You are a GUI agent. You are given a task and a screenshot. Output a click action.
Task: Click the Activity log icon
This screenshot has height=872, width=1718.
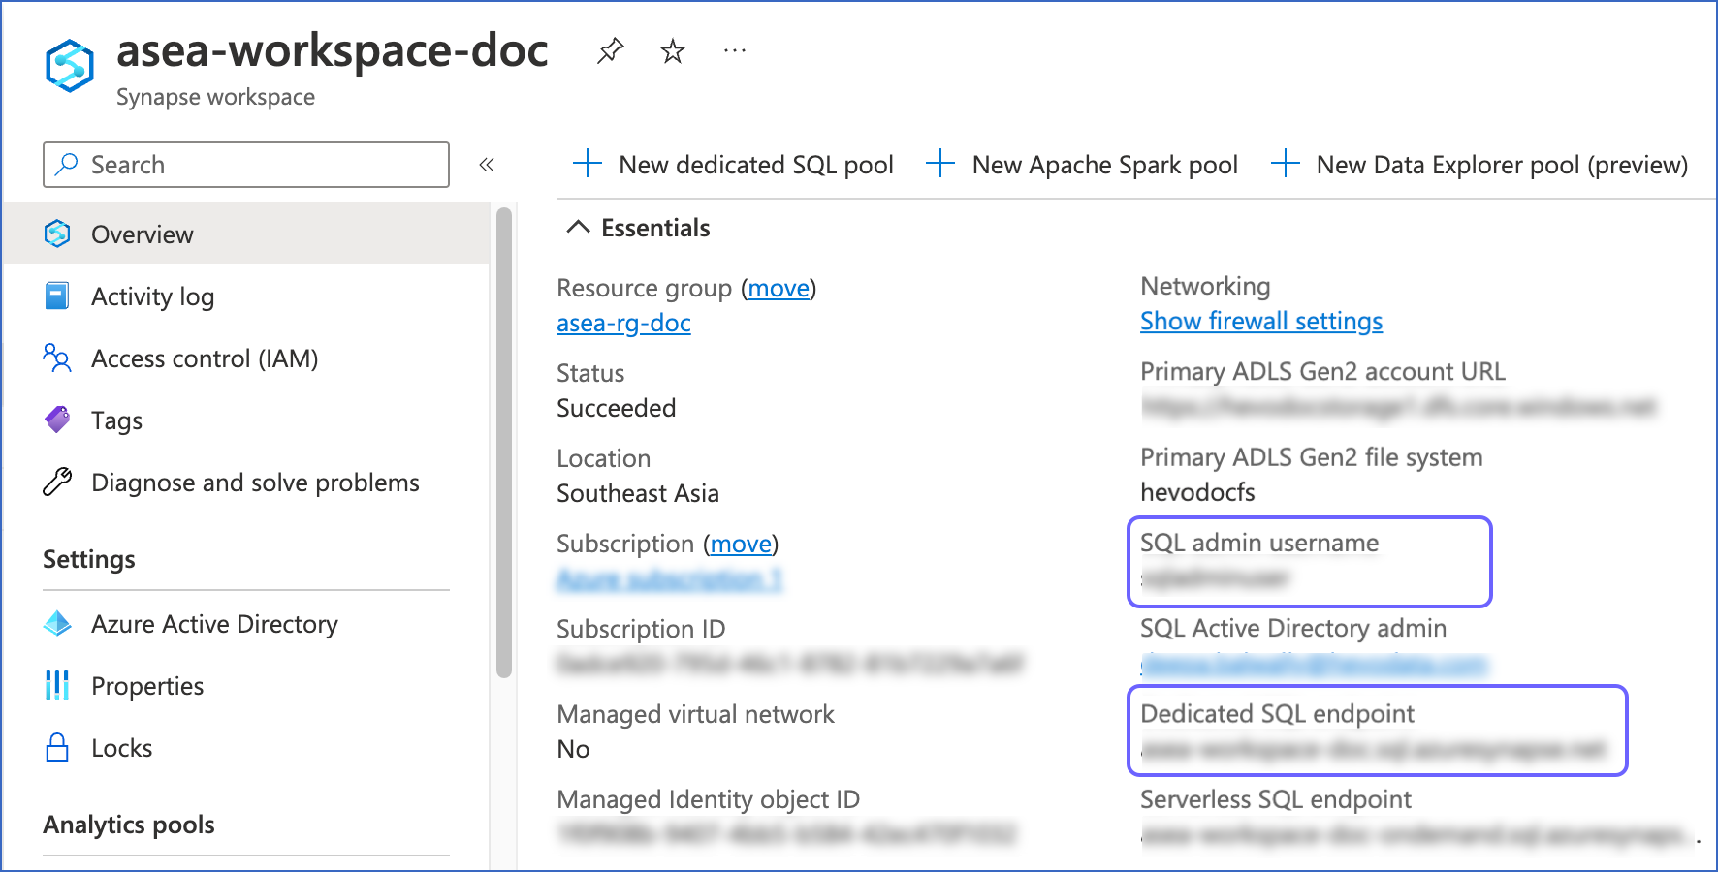click(57, 296)
